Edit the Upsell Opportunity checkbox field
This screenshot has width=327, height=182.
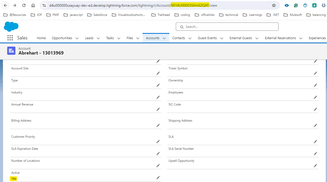(x=315, y=165)
